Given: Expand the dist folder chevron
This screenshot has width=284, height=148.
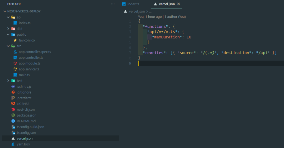Looking at the screenshot, I should (8, 29).
